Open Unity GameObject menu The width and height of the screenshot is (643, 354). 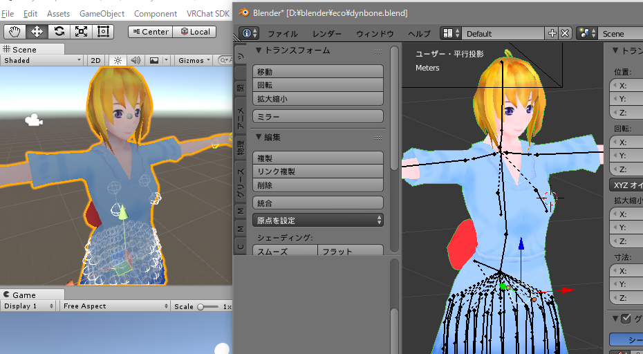point(102,14)
